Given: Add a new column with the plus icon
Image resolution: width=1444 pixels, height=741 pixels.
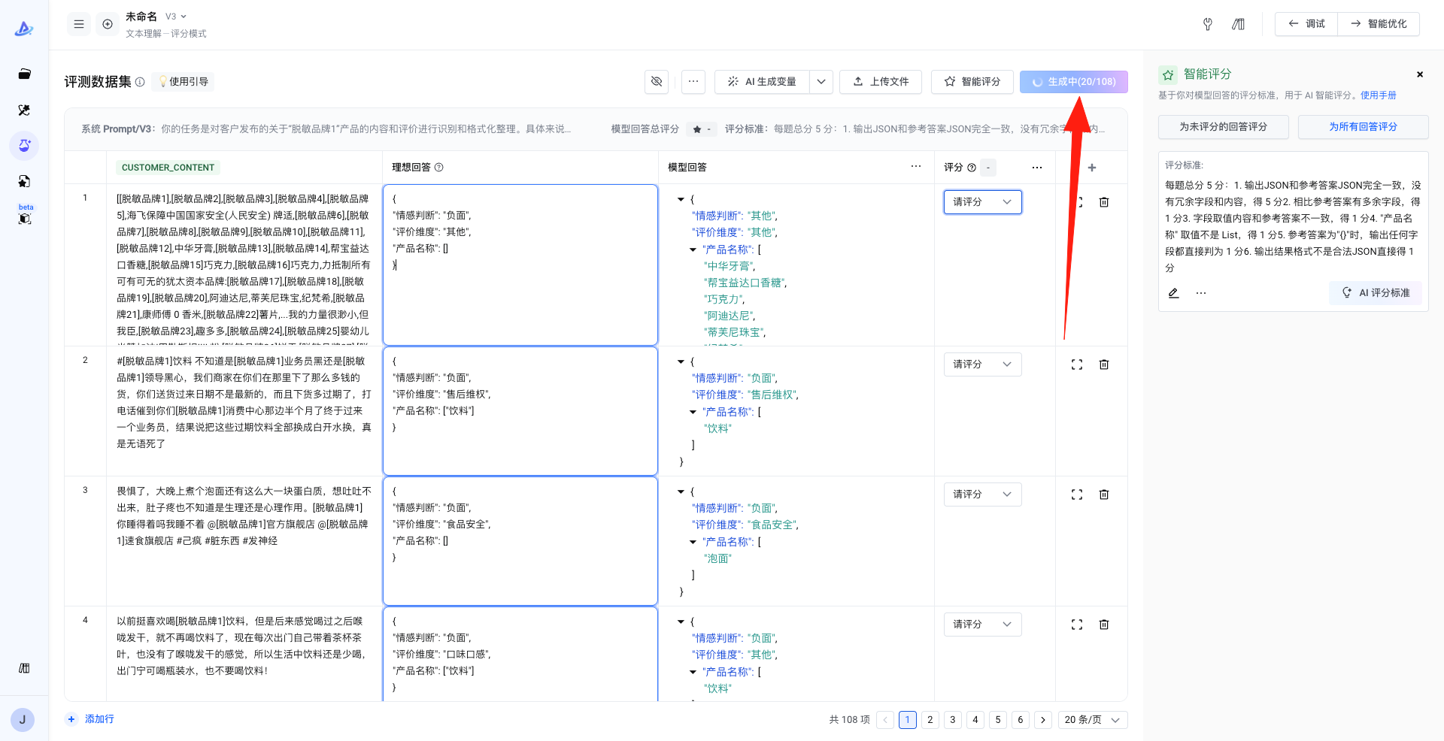Looking at the screenshot, I should (x=1092, y=168).
